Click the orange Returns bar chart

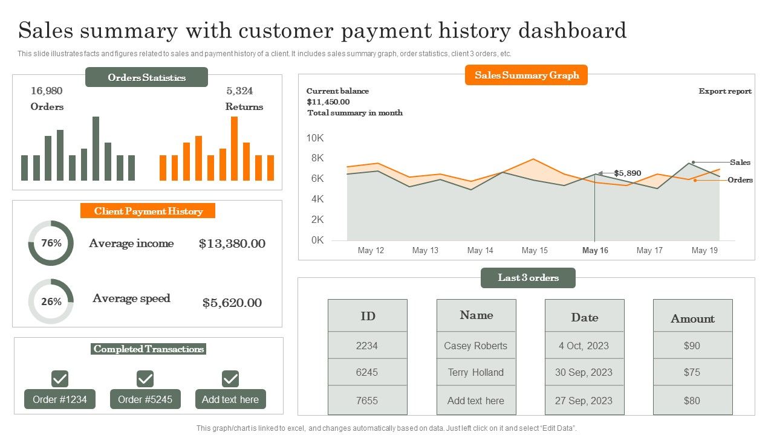216,149
